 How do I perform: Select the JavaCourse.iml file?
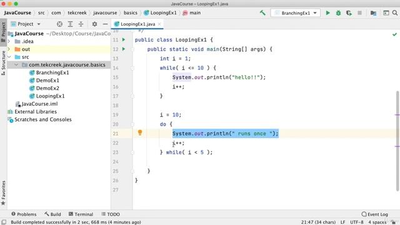tap(36, 104)
